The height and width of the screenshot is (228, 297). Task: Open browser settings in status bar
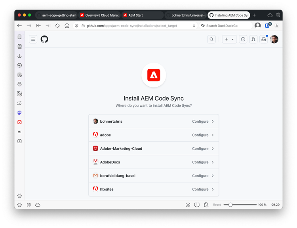click(x=19, y=205)
